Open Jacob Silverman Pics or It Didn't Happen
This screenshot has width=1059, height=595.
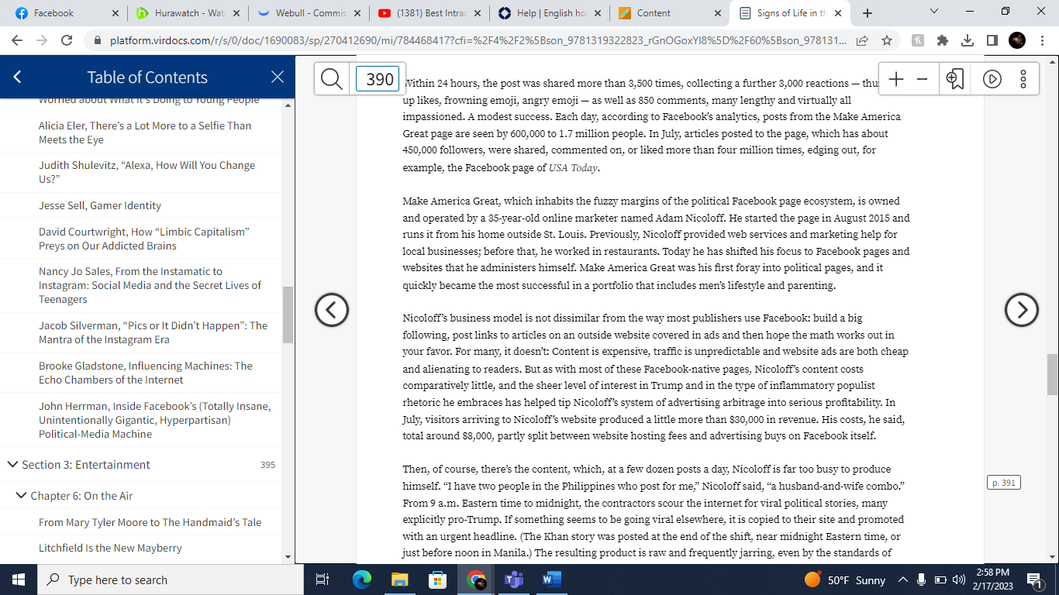153,332
